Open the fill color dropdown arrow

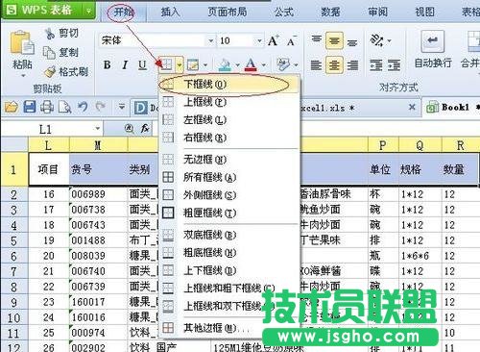pyautogui.click(x=237, y=65)
